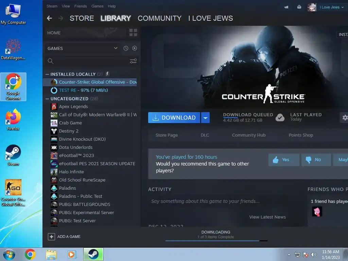This screenshot has height=261, width=348.
Task: Click the game settings gear icon
Action: tap(345, 117)
